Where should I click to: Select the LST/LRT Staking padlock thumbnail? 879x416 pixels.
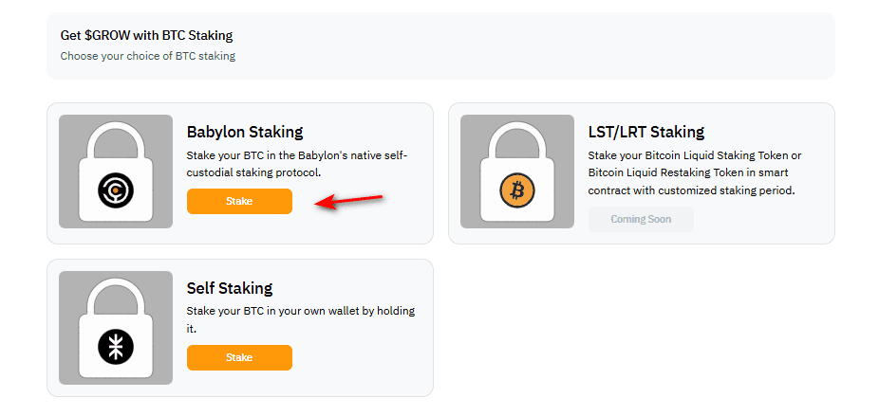(516, 172)
